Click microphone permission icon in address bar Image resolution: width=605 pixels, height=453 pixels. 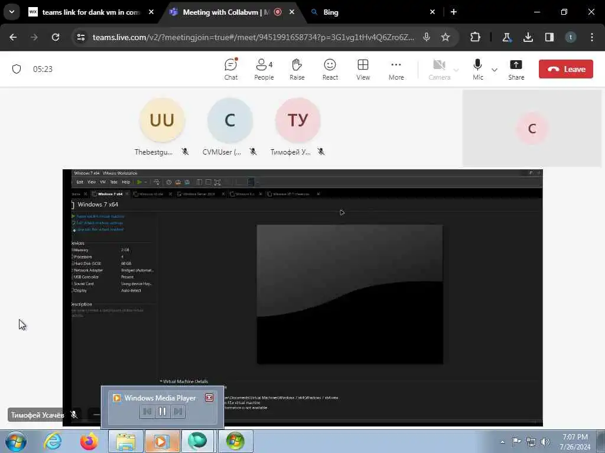pyautogui.click(x=427, y=37)
